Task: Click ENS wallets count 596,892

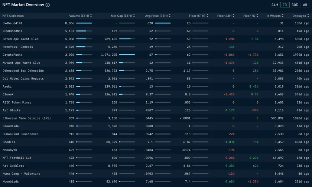Action: (x=277, y=118)
